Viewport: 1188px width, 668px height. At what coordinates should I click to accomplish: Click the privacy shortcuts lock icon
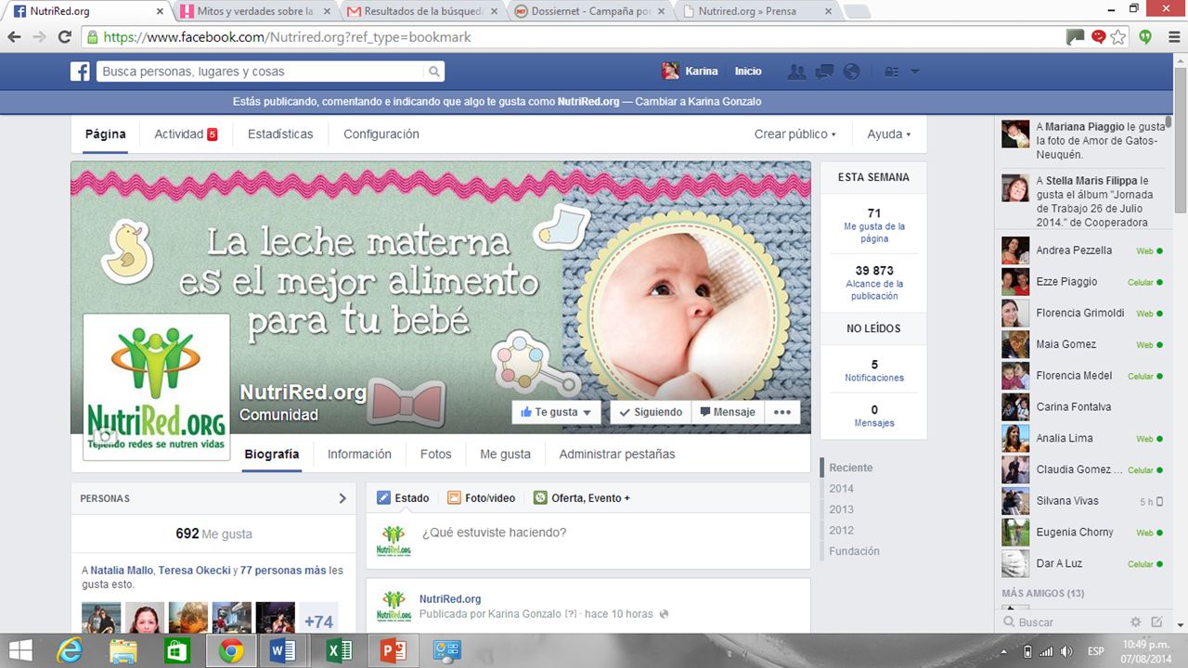[891, 71]
